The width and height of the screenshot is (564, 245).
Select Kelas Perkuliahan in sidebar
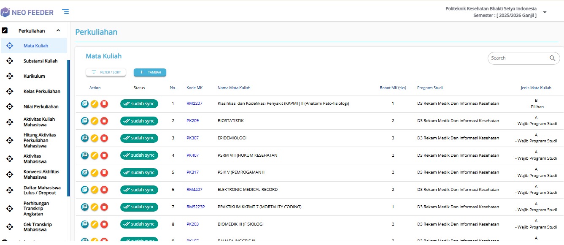[42, 91]
